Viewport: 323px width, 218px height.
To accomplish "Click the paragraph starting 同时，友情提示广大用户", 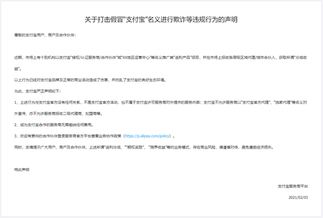I will (x=144, y=147).
